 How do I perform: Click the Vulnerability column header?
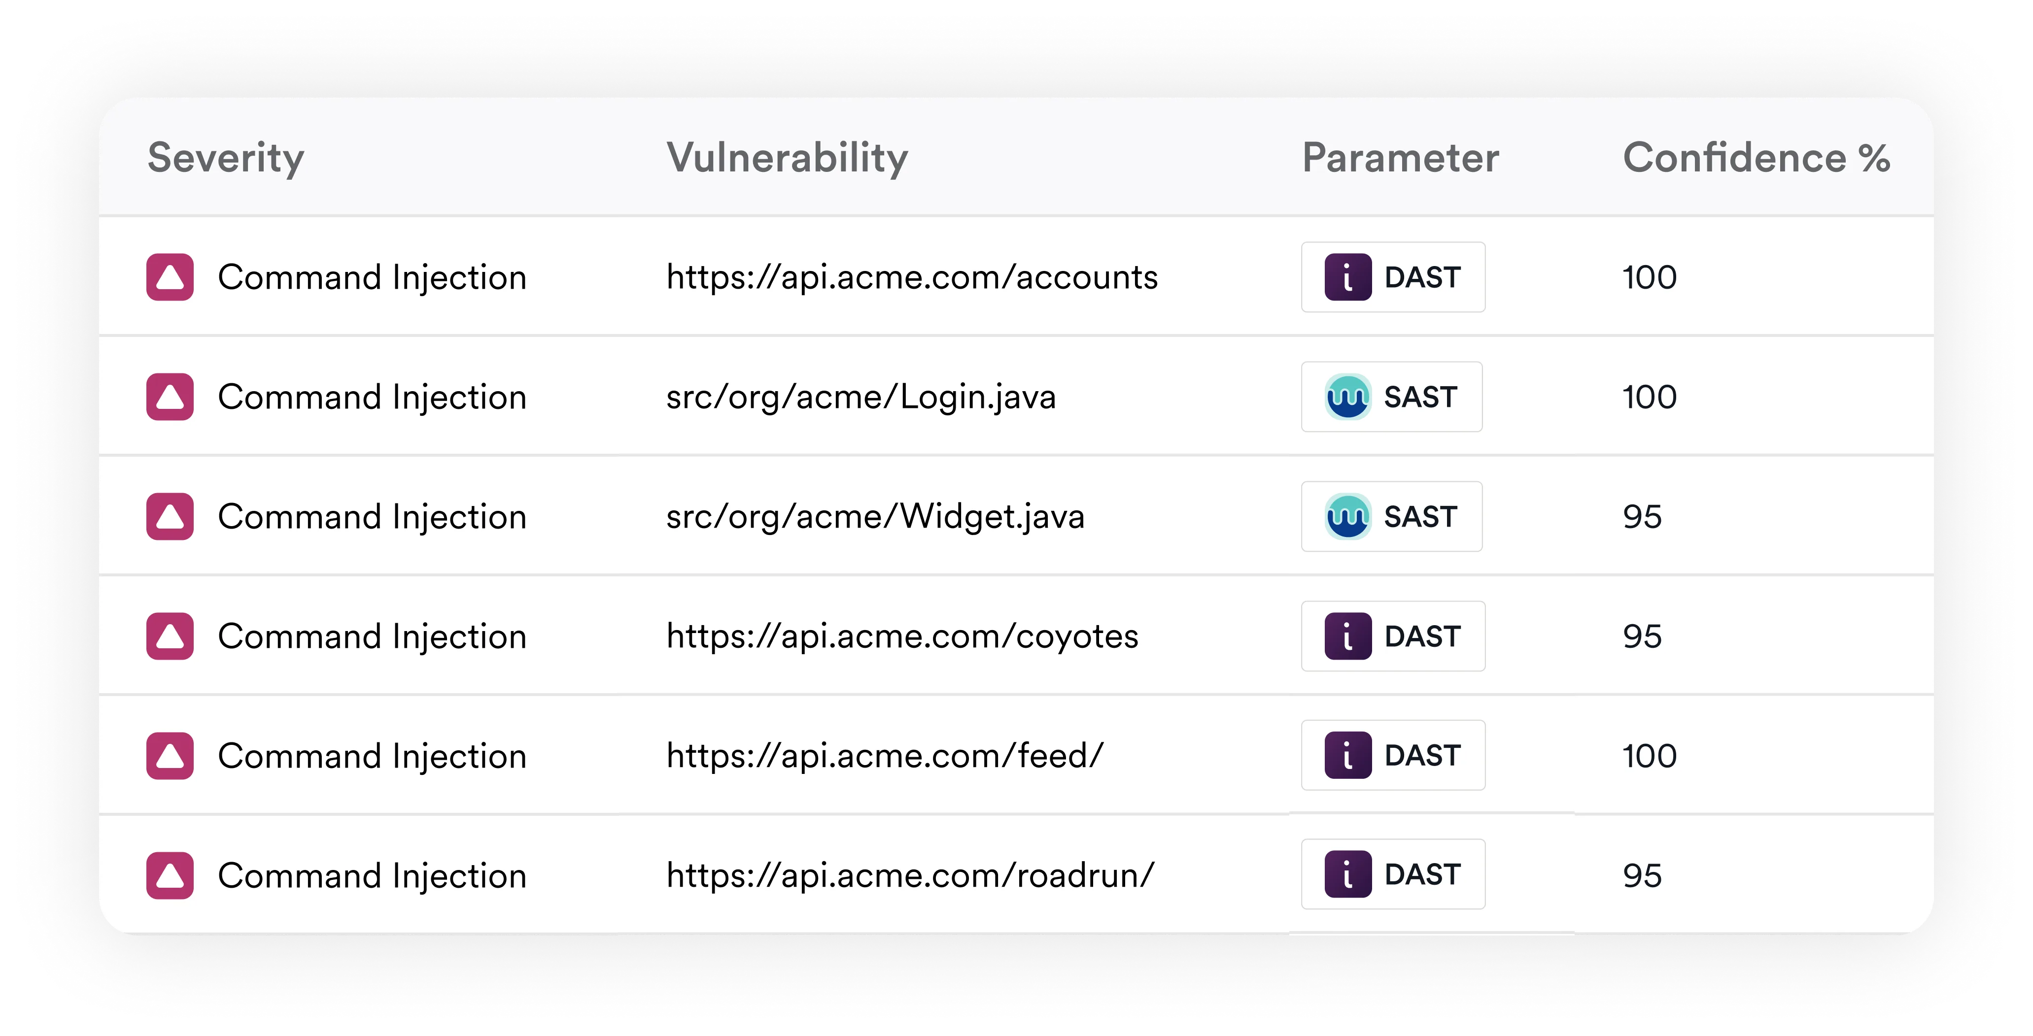(787, 158)
